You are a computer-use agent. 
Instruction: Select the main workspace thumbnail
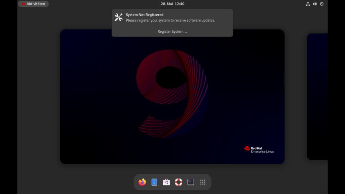172,97
